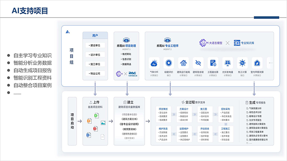Open the 运营维护 stage card
This screenshot has height=161, width=287.
click(184, 134)
